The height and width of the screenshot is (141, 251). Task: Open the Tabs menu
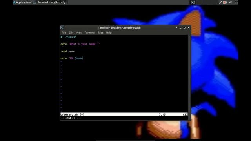click(100, 33)
